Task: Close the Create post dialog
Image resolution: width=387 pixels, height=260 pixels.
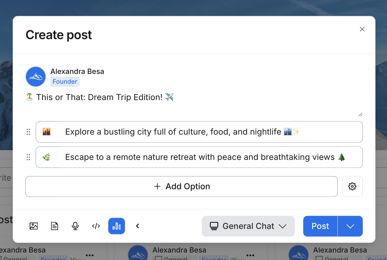Action: [x=362, y=29]
